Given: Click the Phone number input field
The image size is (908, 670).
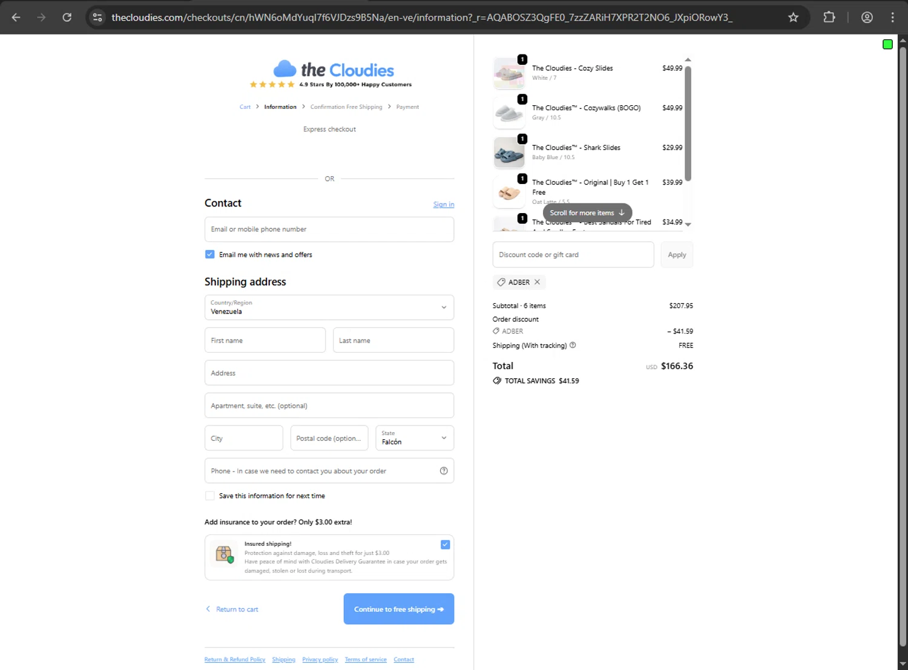Looking at the screenshot, I should pyautogui.click(x=329, y=471).
